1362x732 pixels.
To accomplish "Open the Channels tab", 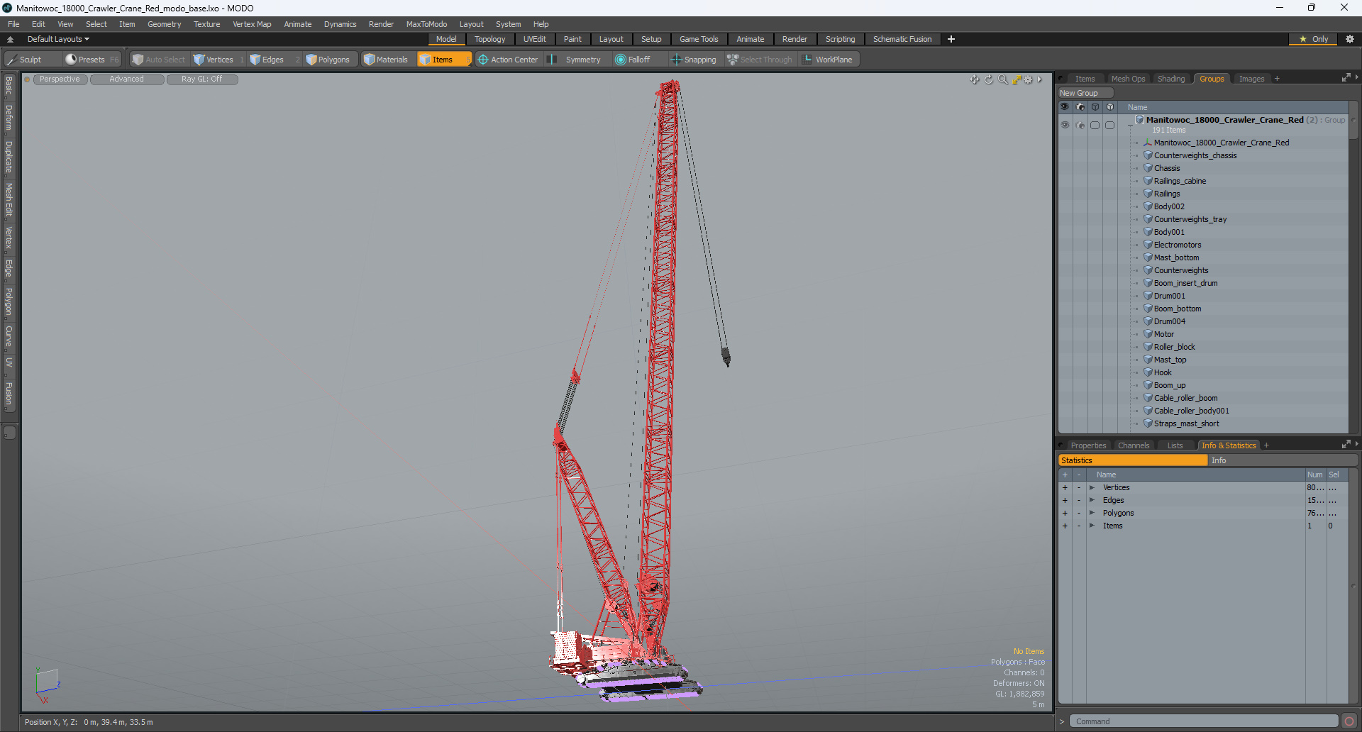I will tap(1134, 445).
